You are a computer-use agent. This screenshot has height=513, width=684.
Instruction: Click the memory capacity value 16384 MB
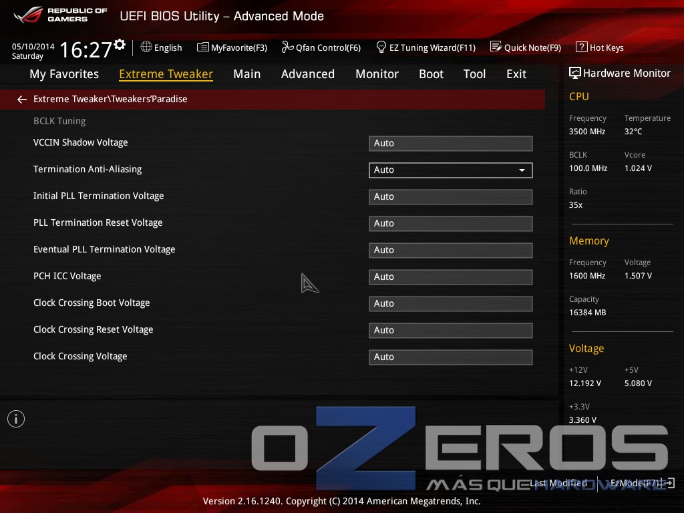(588, 313)
